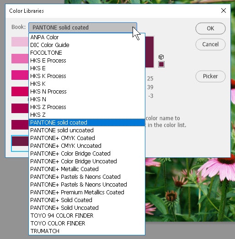The width and height of the screenshot is (235, 239).
Task: Click the small web-safe color square
Action: 161,64
